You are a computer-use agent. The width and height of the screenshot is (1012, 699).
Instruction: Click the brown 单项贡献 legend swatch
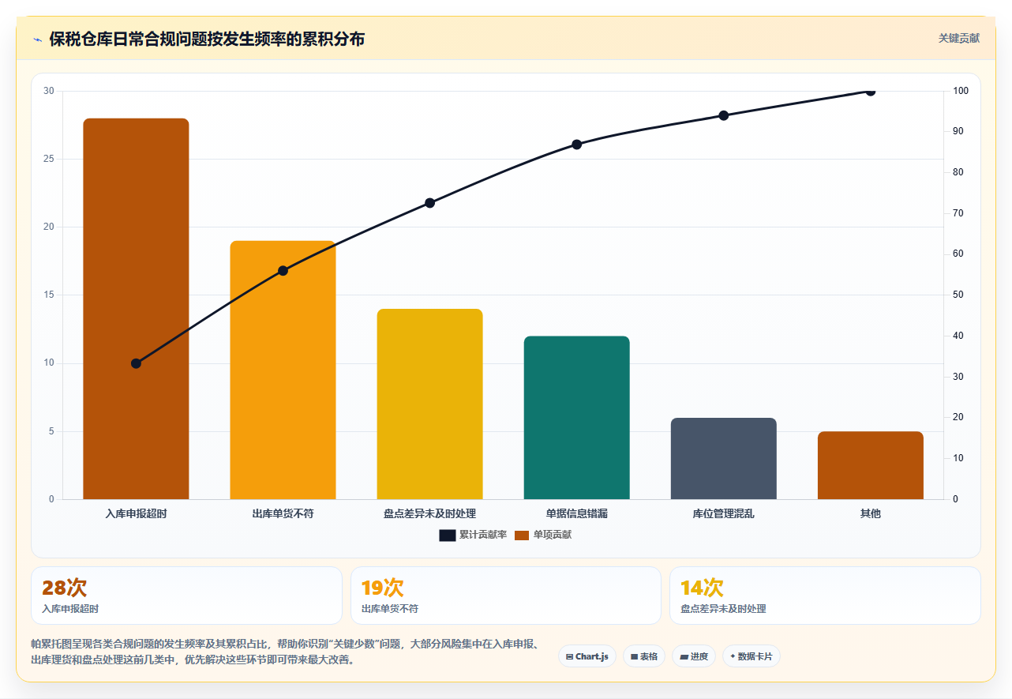tap(522, 536)
